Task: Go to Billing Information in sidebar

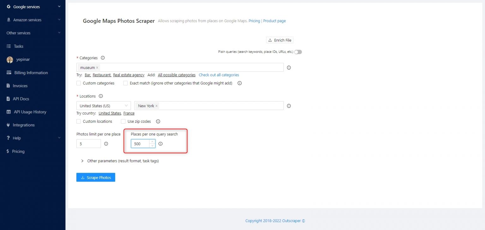Action: click(31, 73)
